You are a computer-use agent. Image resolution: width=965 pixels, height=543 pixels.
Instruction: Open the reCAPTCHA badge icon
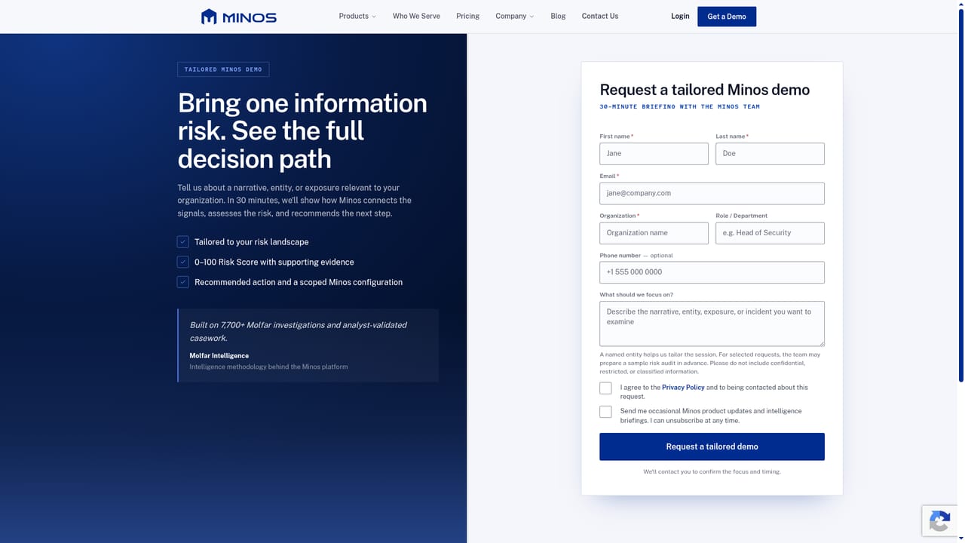(939, 521)
